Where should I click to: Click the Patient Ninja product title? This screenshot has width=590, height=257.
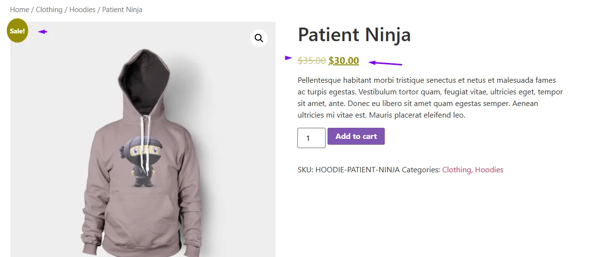pos(354,35)
